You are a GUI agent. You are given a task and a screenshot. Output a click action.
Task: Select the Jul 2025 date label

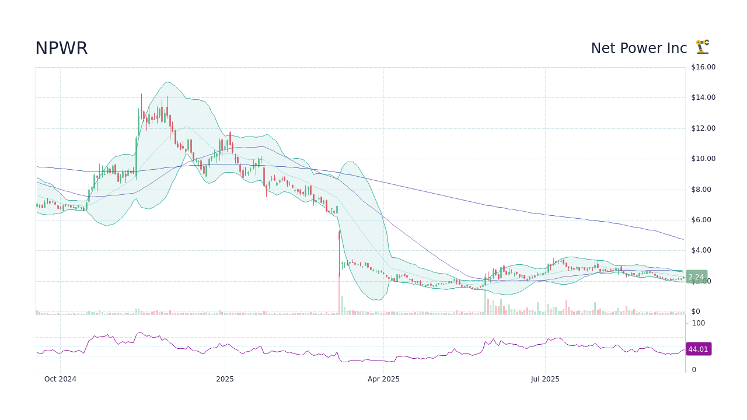545,379
